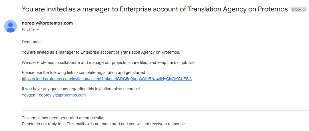Click the name 'Yevgen Fedorov'
Screen dimensions: 309x131
[x=37, y=95]
